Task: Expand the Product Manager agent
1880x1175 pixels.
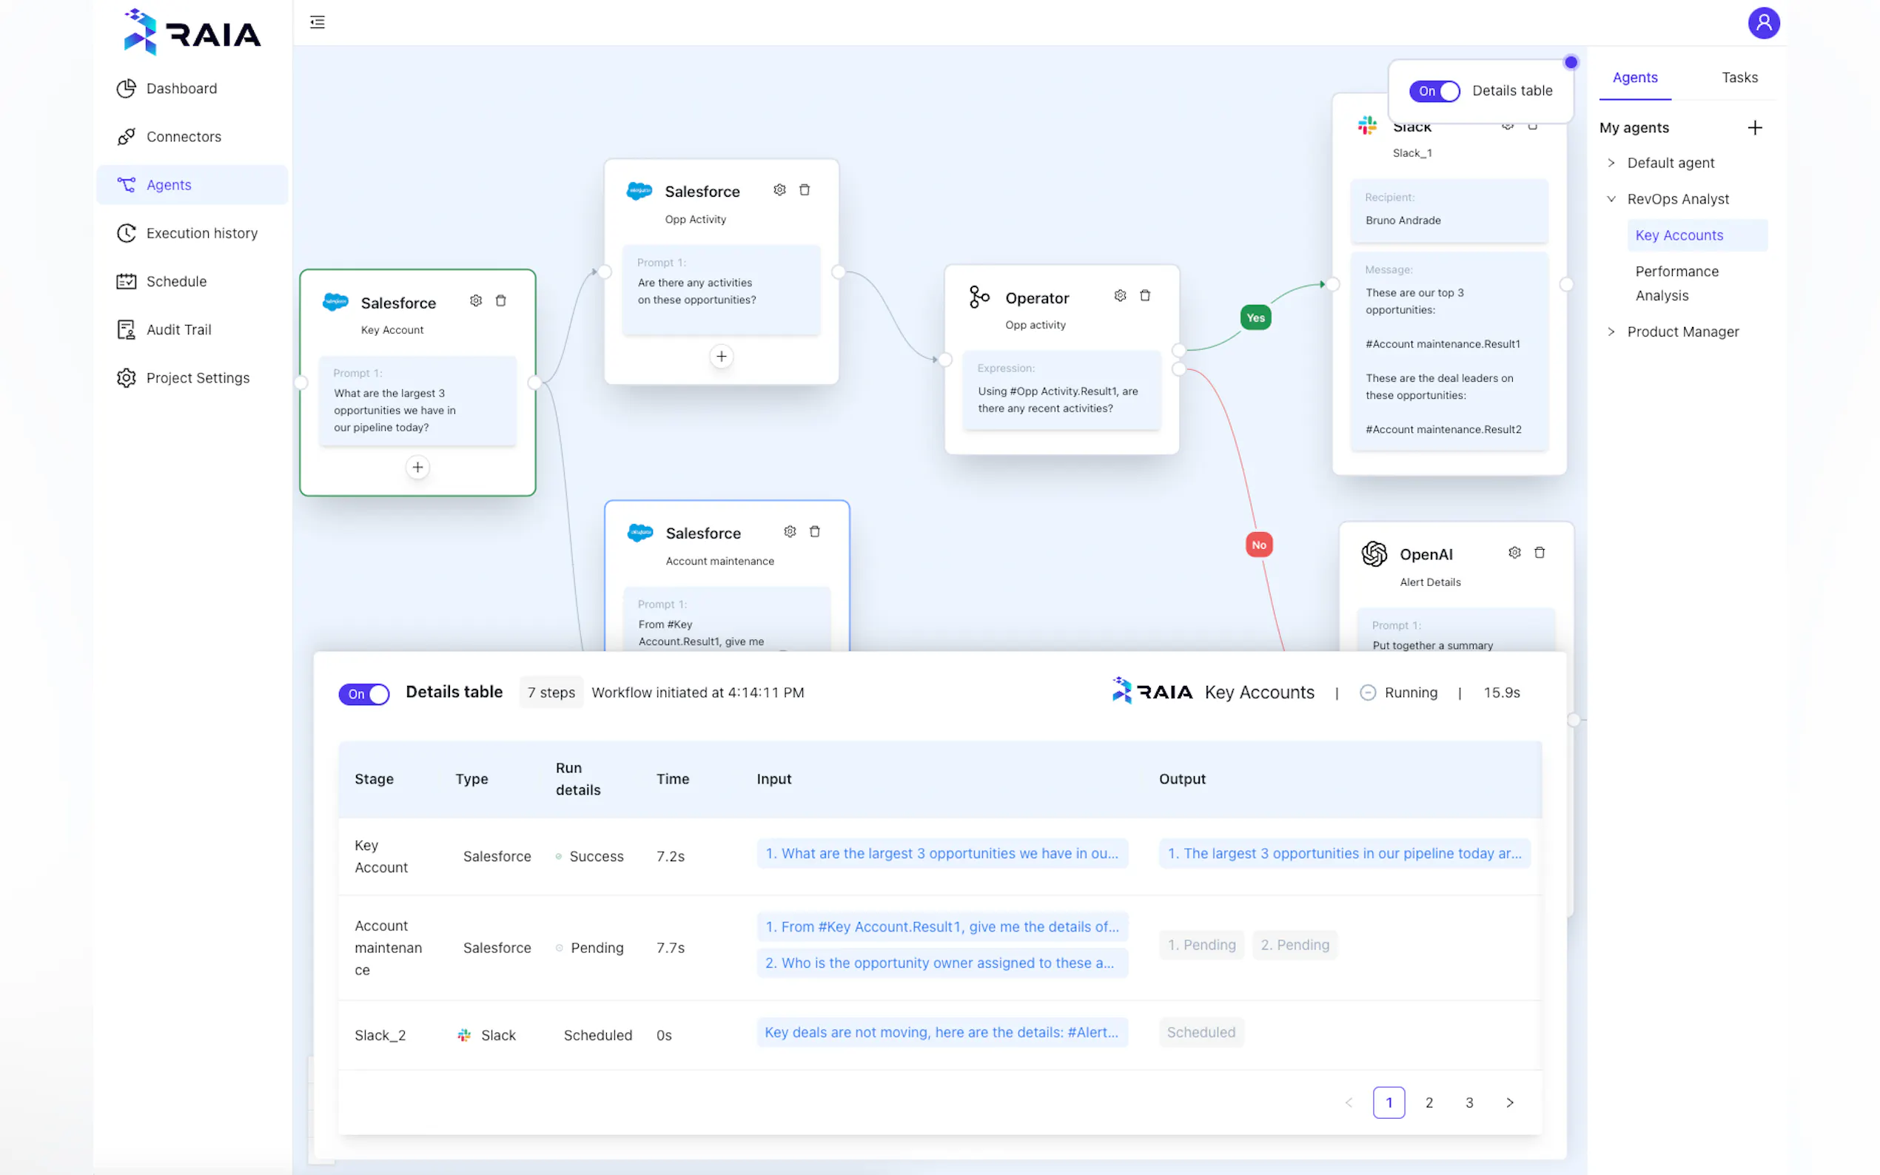Action: point(1611,331)
